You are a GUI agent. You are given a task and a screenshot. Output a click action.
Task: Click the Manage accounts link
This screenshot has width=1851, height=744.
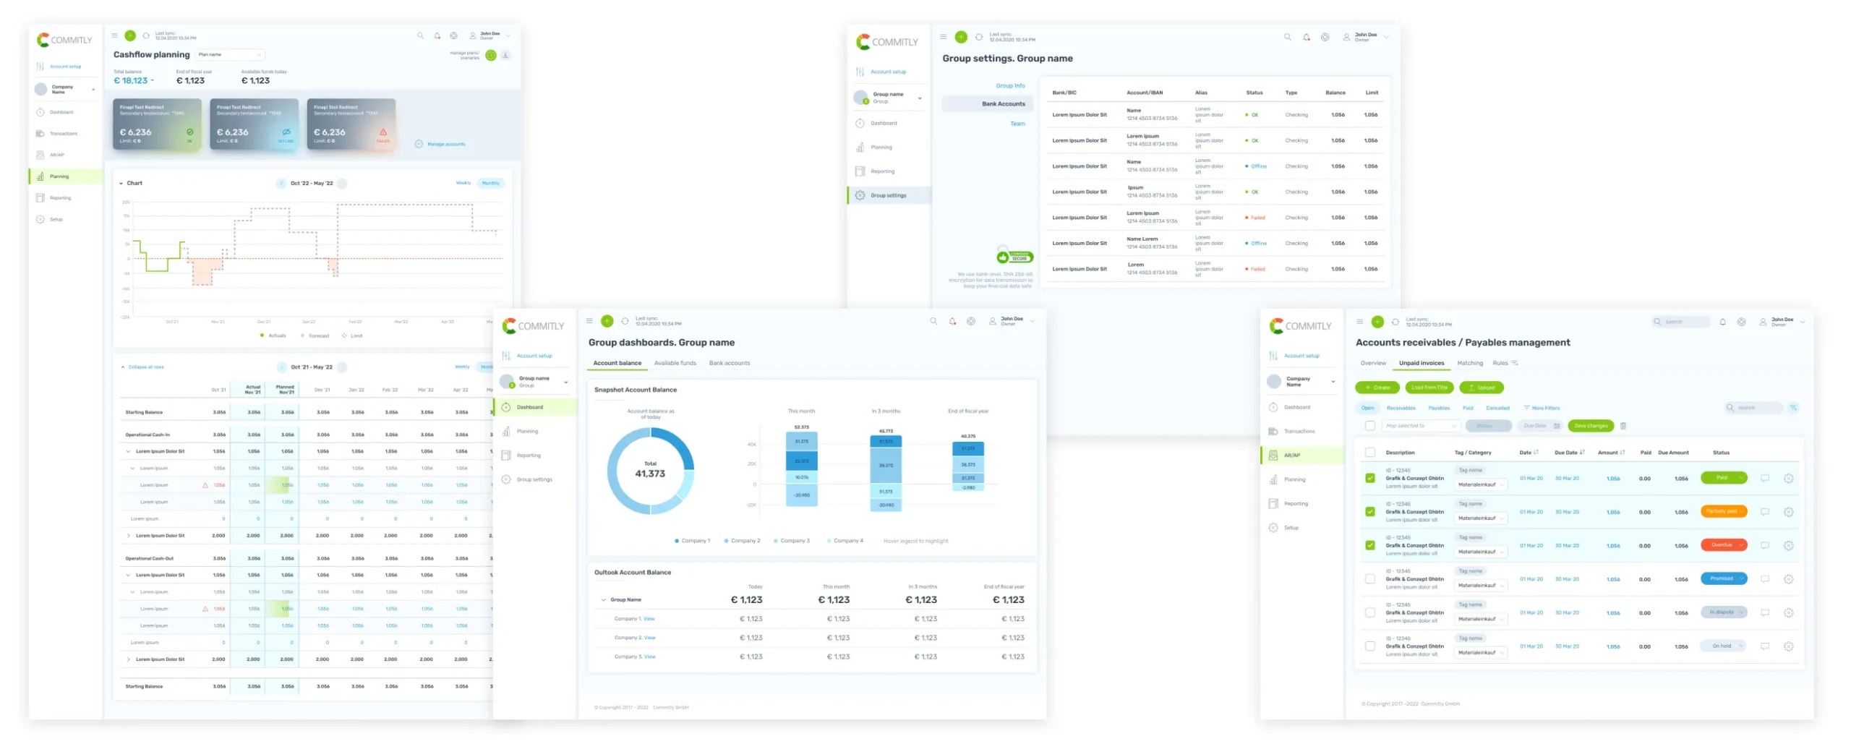(445, 145)
